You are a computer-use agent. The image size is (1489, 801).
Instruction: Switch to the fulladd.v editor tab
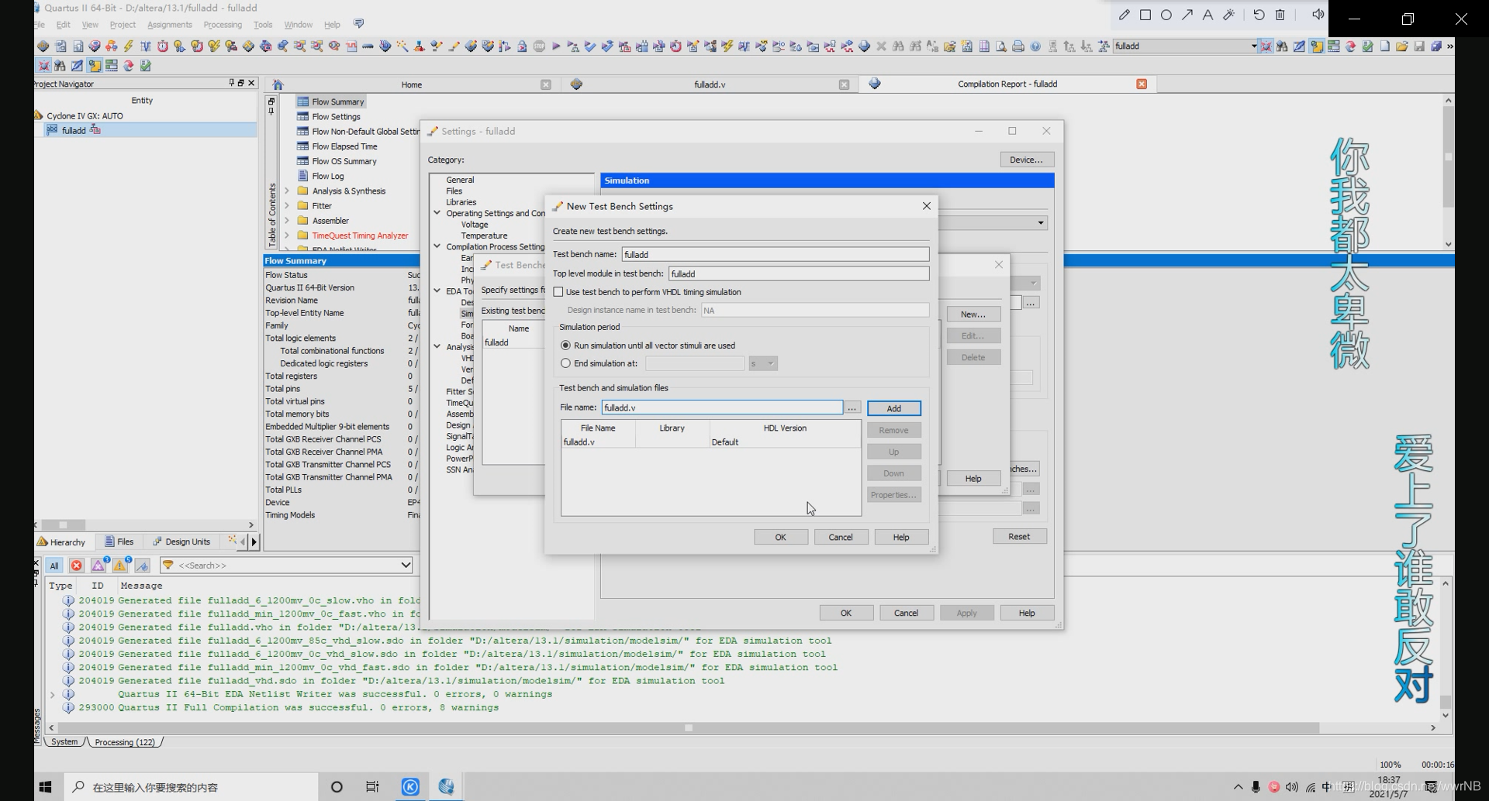pyautogui.click(x=710, y=84)
